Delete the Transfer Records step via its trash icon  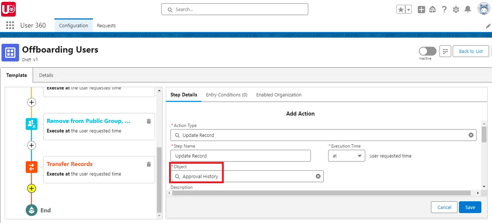pyautogui.click(x=149, y=164)
